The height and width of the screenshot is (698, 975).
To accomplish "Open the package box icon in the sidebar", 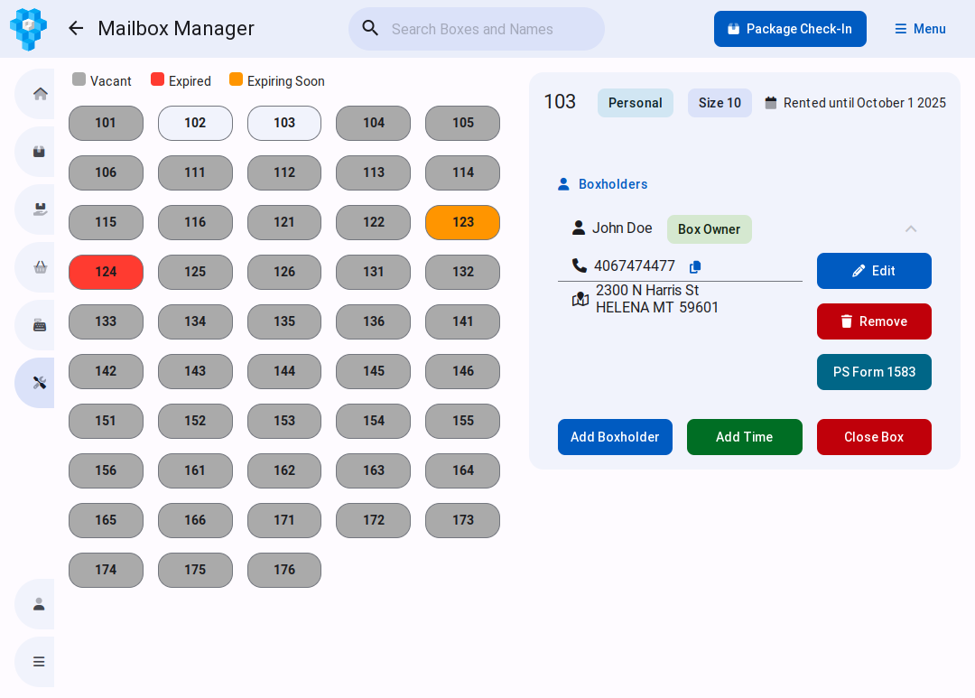I will point(40,152).
